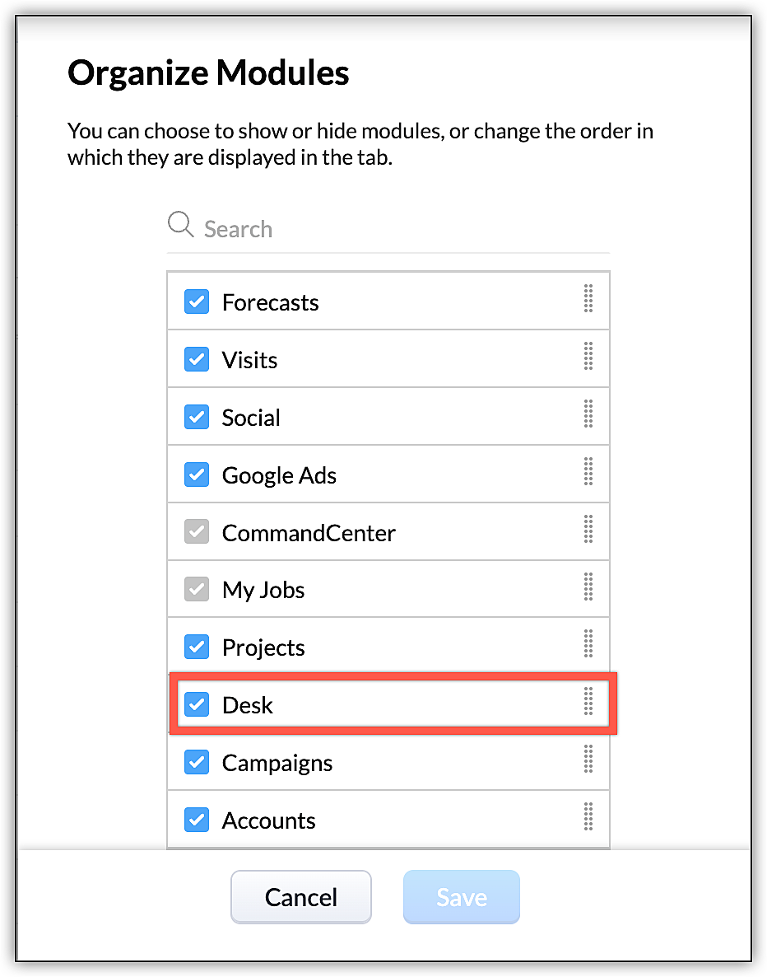The width and height of the screenshot is (767, 977).
Task: Click the drag handle for Desk
Action: (x=588, y=702)
